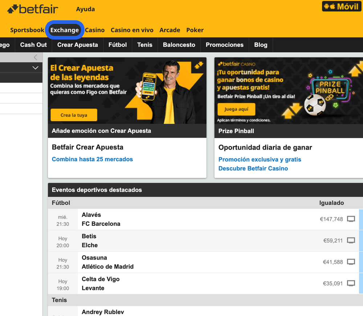Click TV icon for Alavés vs FC Barcelona
This screenshot has height=316, width=363.
coord(351,219)
